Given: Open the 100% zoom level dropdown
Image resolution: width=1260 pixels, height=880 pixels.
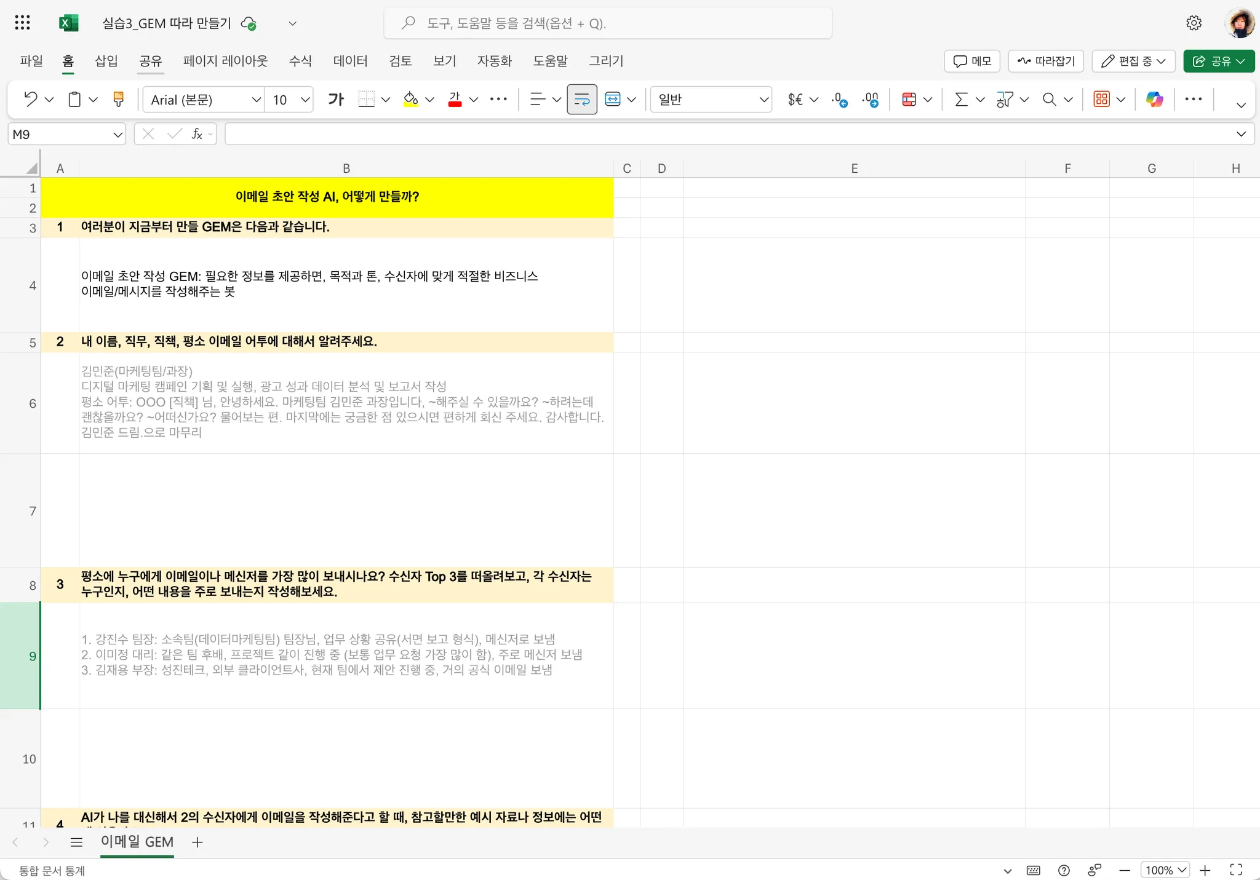Looking at the screenshot, I should pos(1165,870).
